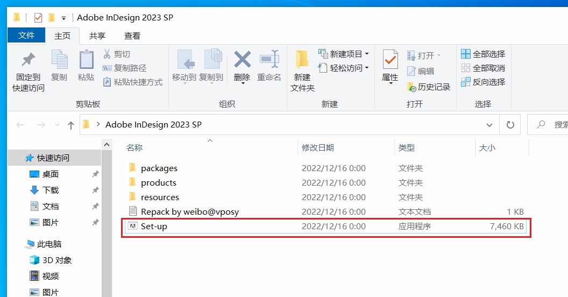Open address bar history dropdown arrow

pyautogui.click(x=489, y=125)
